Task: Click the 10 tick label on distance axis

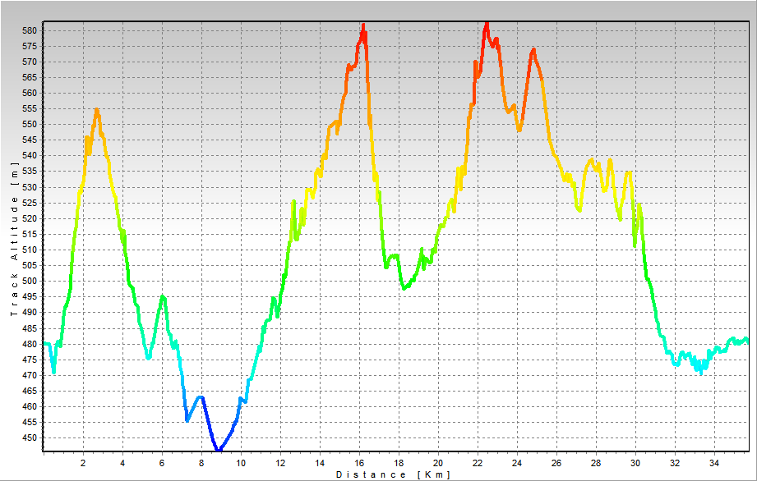Action: coord(240,462)
